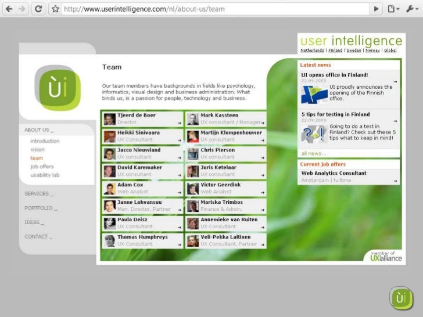Open the job offers submenu item
The width and height of the screenshot is (423, 317).
pyautogui.click(x=42, y=167)
